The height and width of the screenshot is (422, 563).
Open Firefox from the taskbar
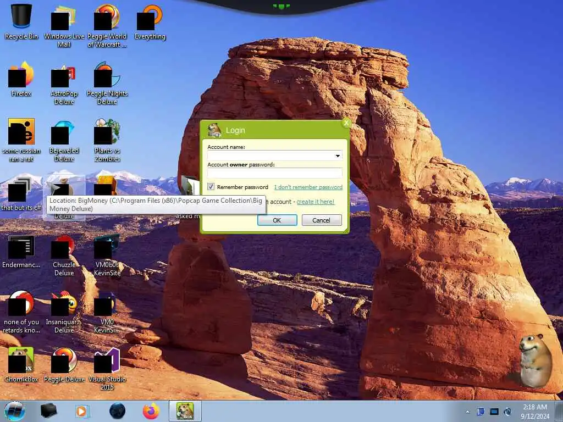[151, 411]
